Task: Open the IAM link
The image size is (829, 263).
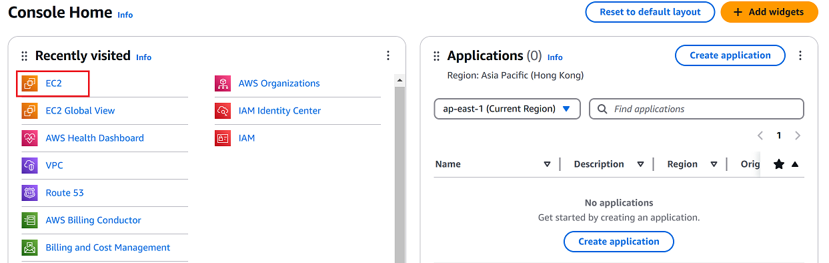Action: coord(247,138)
